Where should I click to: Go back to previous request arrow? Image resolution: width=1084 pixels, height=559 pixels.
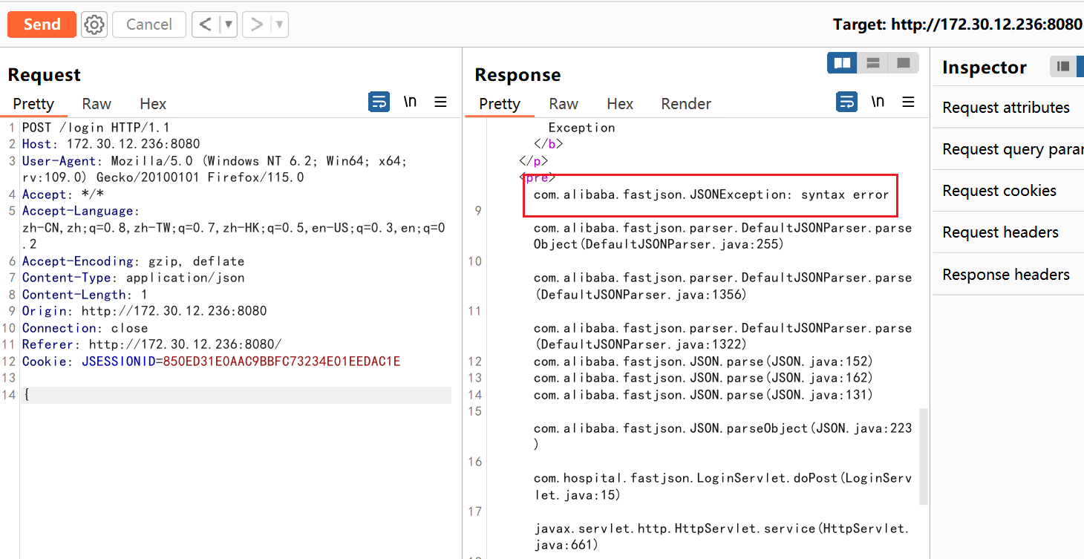coord(206,24)
